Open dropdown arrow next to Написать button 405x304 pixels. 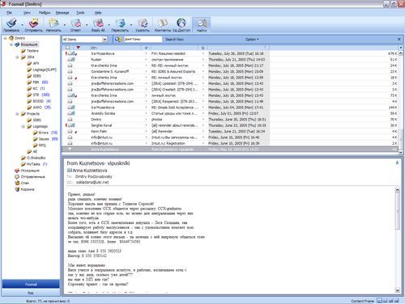point(65,25)
